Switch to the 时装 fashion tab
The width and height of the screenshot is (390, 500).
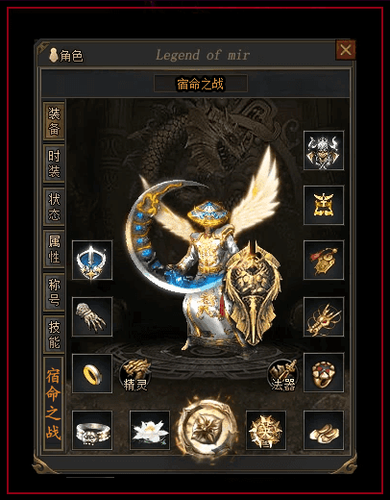(x=54, y=163)
